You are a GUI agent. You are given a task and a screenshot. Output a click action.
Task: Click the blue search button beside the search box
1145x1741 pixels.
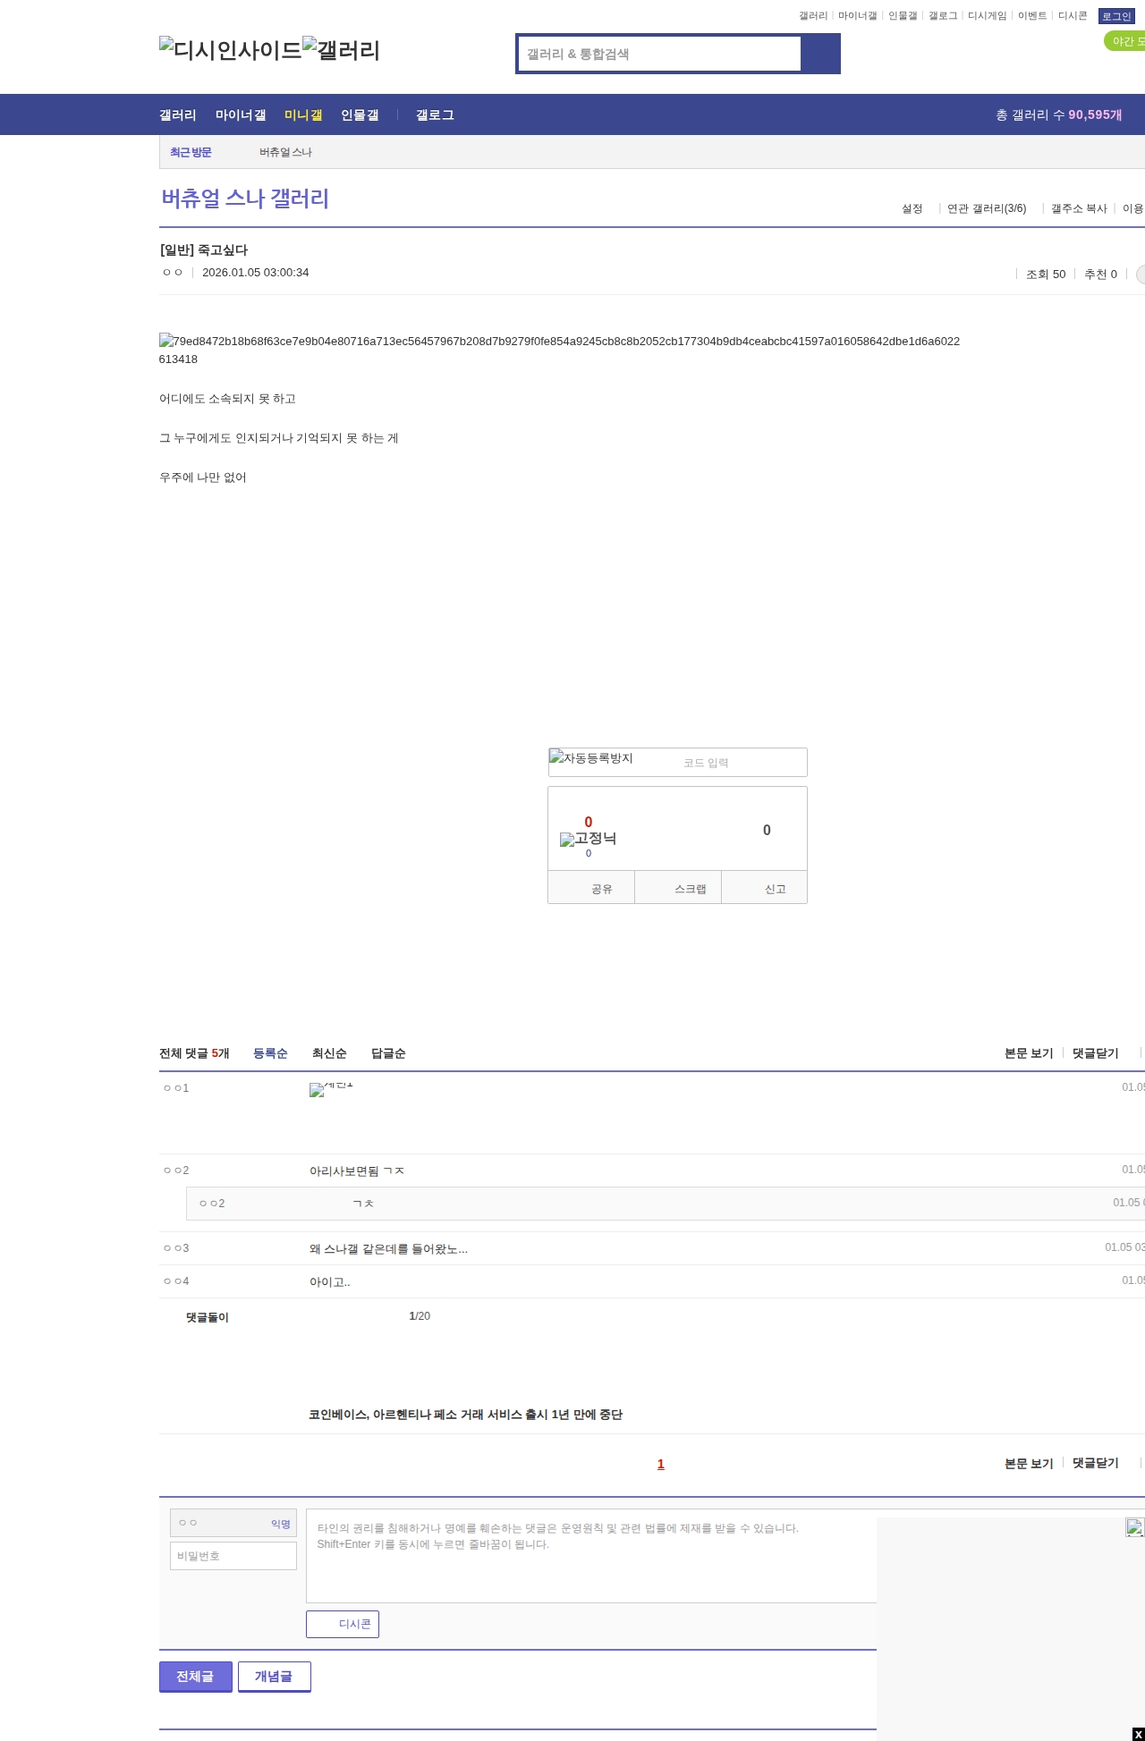tap(820, 54)
